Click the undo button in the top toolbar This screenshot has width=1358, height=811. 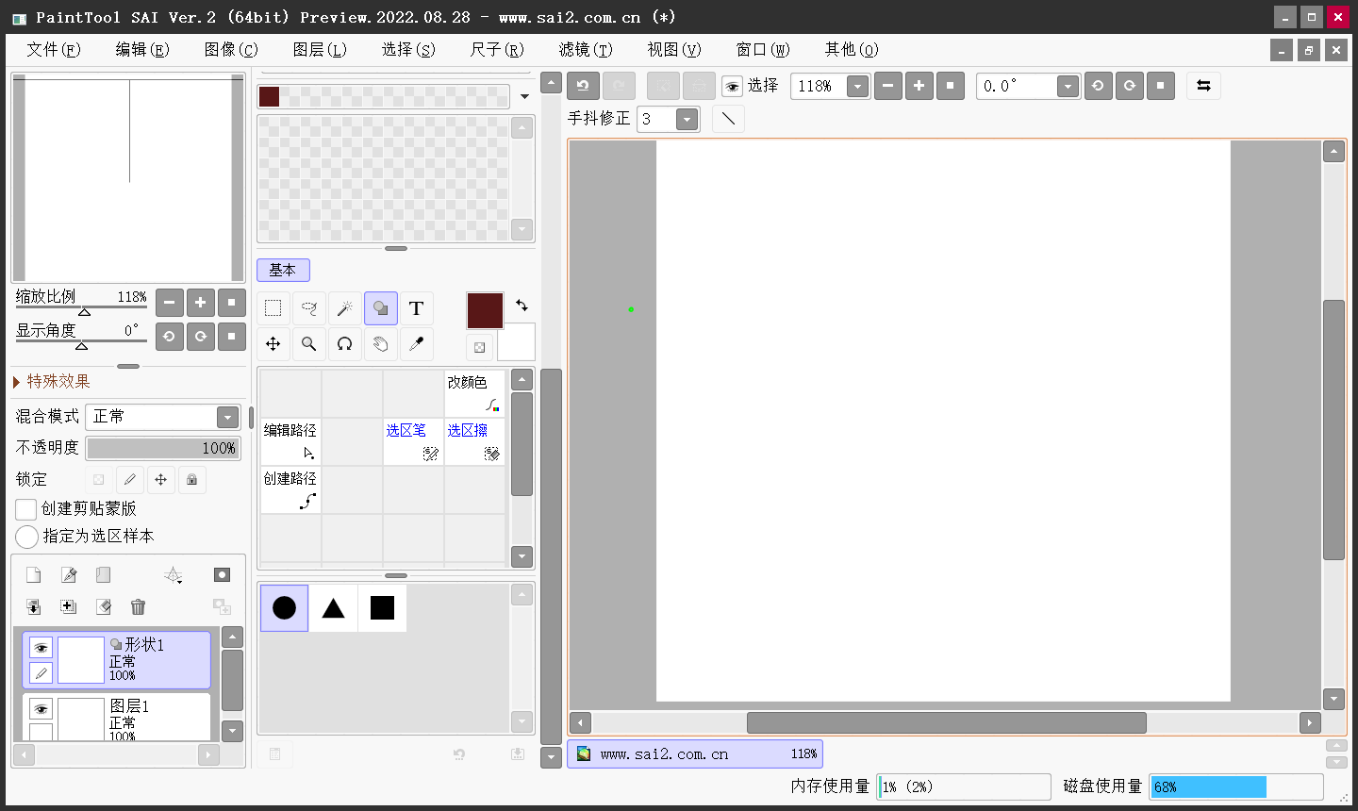(x=583, y=86)
